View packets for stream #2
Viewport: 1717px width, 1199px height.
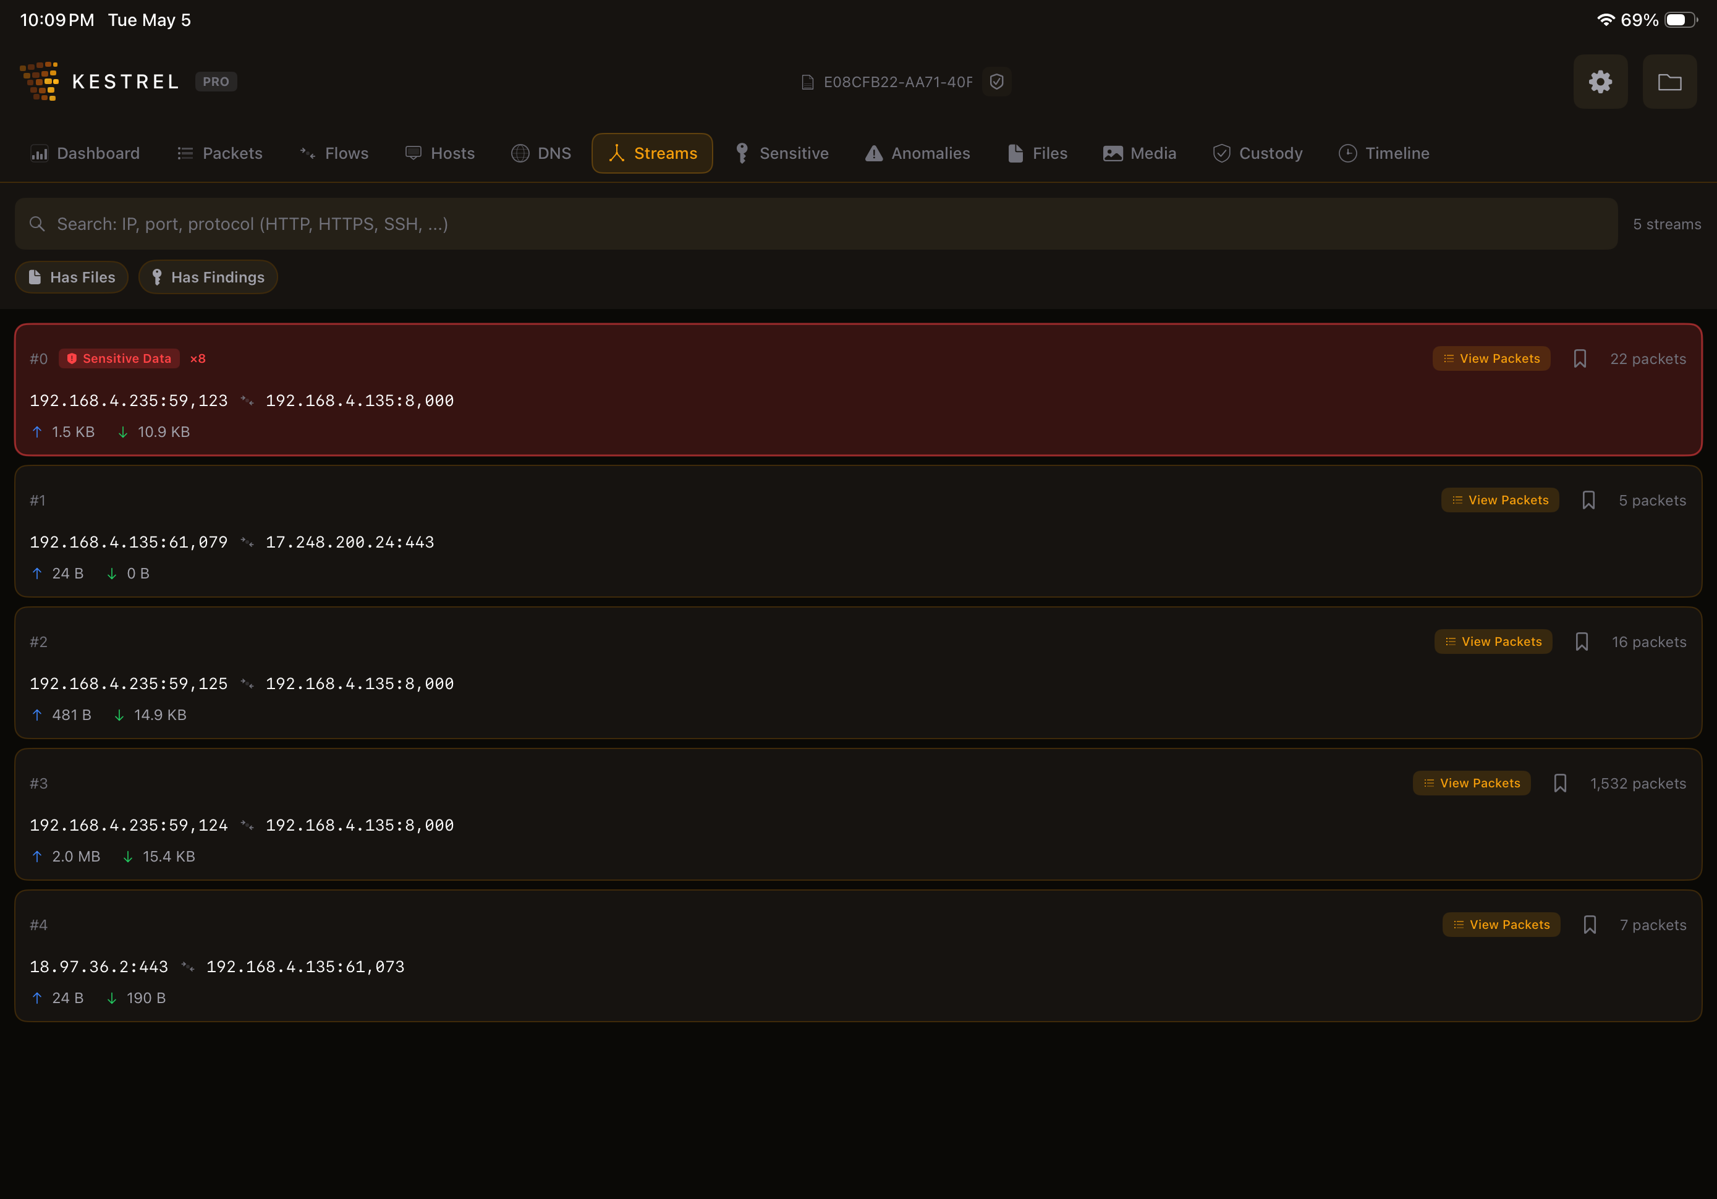tap(1493, 641)
